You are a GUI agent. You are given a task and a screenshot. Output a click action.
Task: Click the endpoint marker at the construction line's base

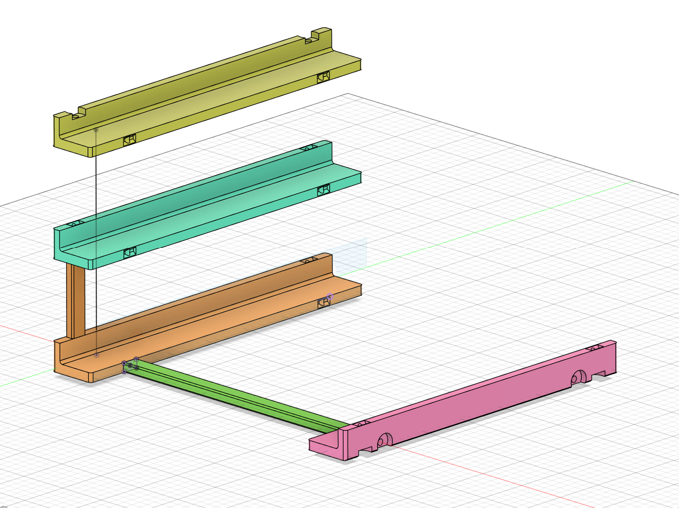tap(97, 354)
